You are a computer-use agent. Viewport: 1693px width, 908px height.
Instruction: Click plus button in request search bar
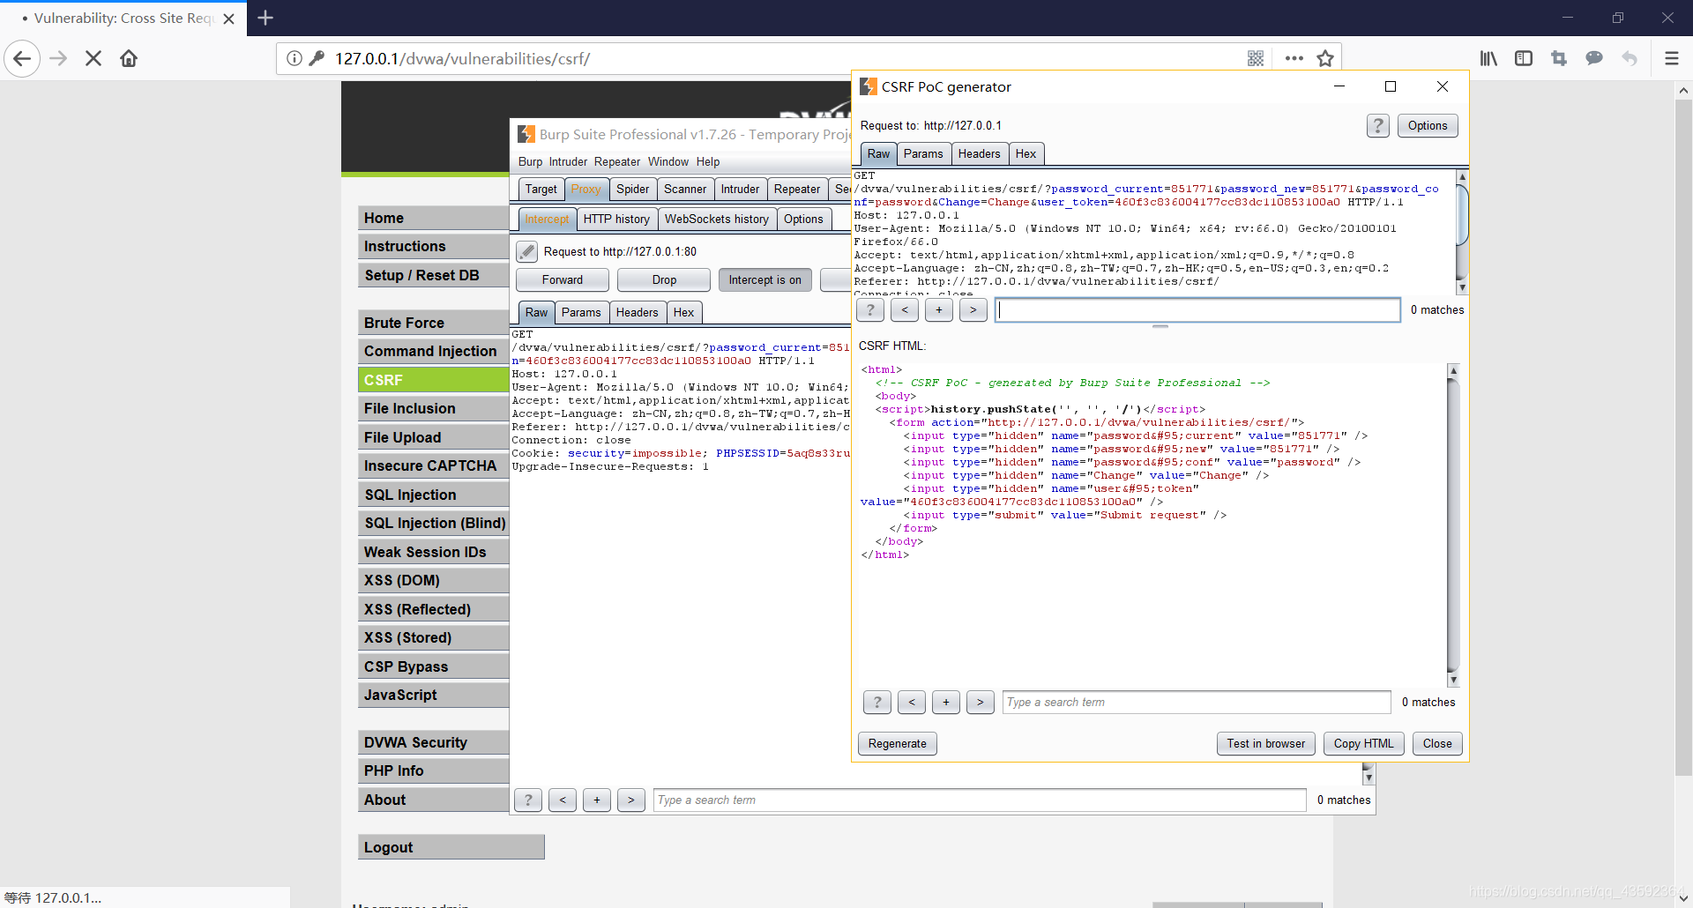(939, 310)
